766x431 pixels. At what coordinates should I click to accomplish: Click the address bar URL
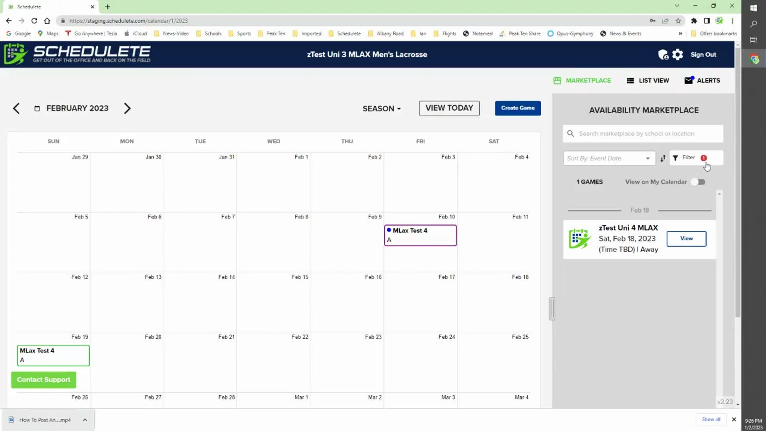(x=128, y=21)
